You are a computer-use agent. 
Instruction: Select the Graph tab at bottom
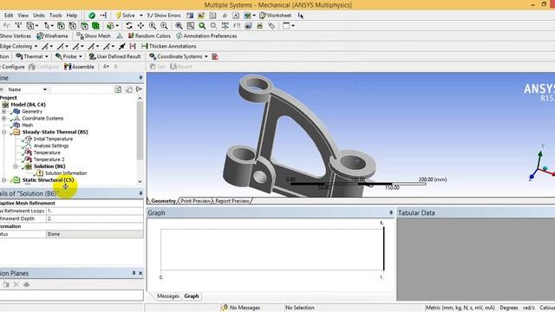click(192, 296)
